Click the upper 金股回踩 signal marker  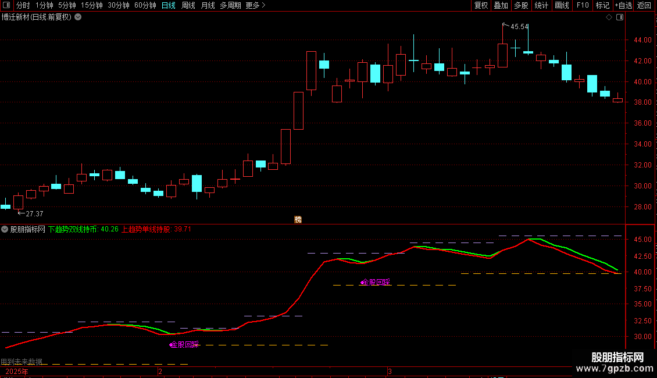[376, 283]
